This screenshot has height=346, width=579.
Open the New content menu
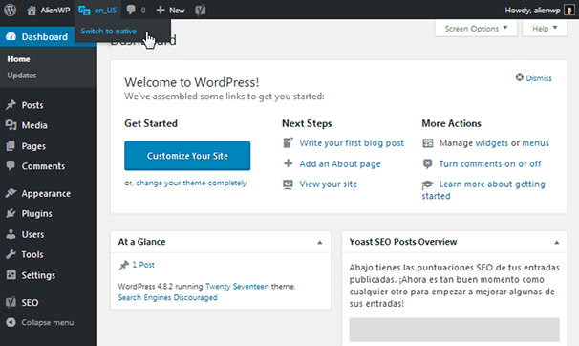click(171, 10)
